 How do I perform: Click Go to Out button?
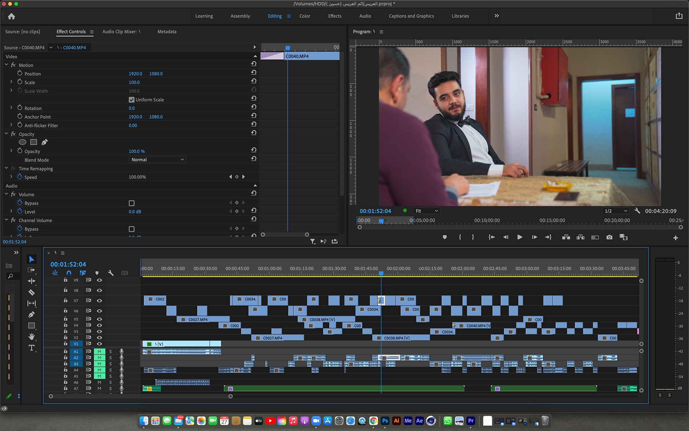(x=548, y=237)
